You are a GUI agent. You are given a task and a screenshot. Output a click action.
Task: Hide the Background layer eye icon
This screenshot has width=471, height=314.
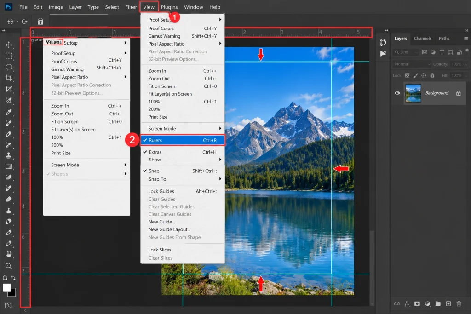coord(397,93)
